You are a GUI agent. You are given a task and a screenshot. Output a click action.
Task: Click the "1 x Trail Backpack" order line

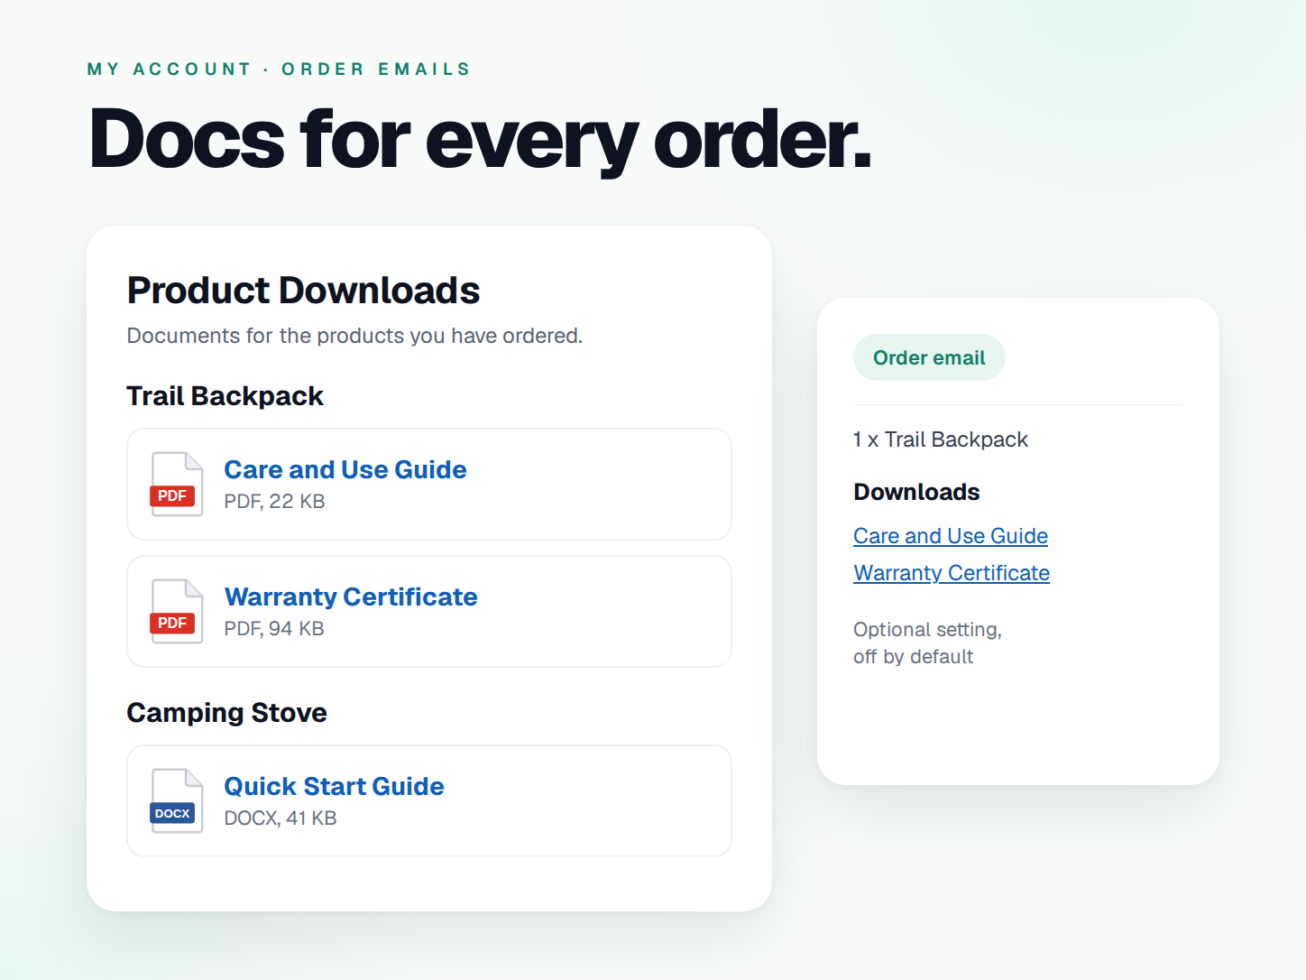[941, 439]
